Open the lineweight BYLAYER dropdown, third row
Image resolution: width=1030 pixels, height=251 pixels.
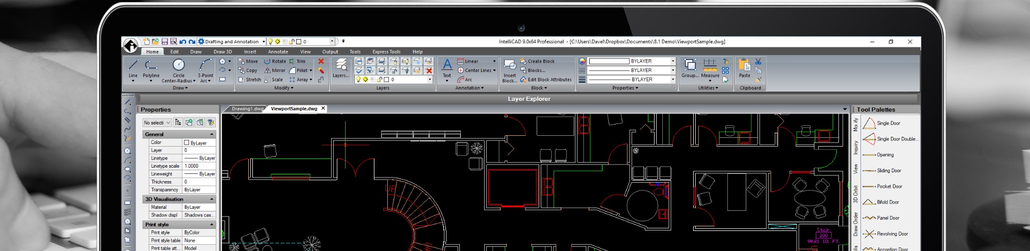(673, 80)
